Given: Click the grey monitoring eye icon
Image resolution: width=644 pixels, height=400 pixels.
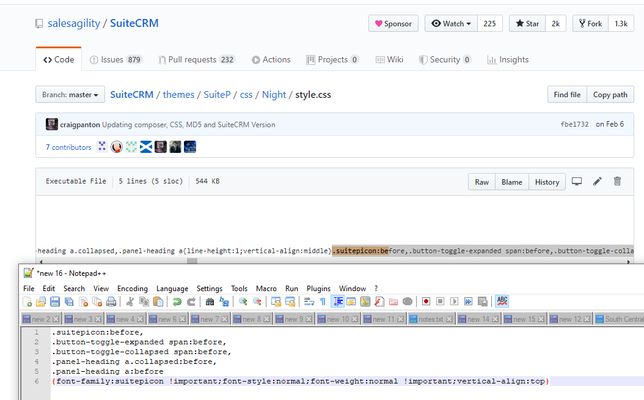Looking at the screenshot, I should click(408, 302).
